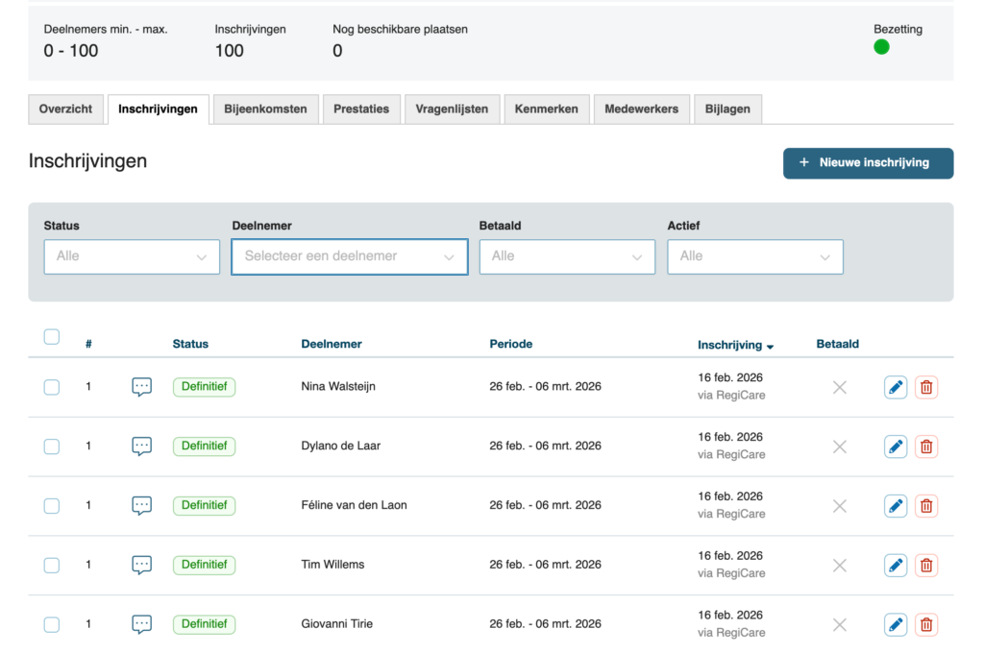Click the Selecteer een deelnemer field
Viewport: 984px width, 653px height.
click(349, 256)
